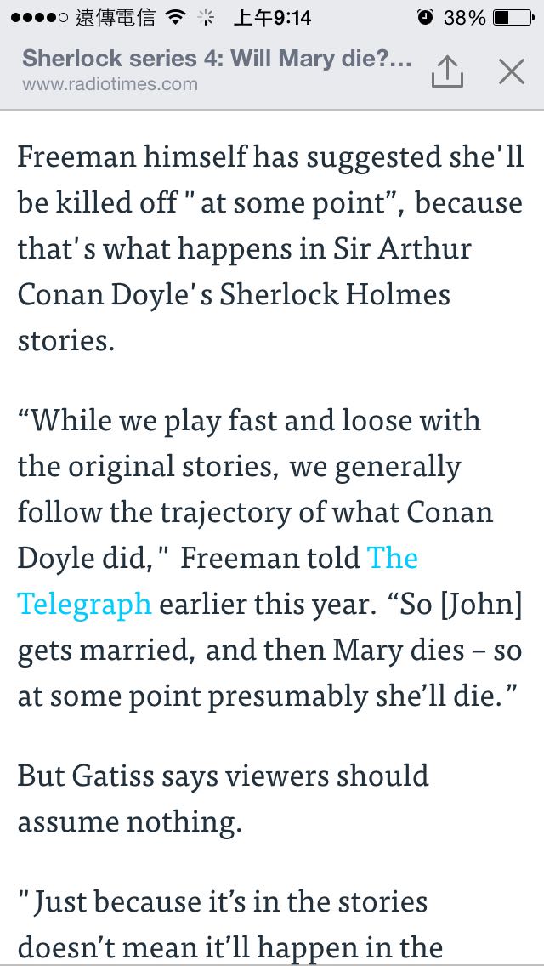The height and width of the screenshot is (966, 544).
Task: Tap the share icon in the header
Action: 447,71
